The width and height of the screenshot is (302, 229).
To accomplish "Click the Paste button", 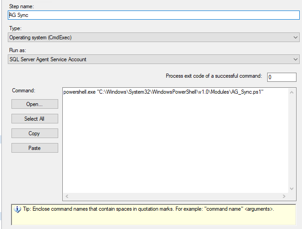I will (x=35, y=148).
